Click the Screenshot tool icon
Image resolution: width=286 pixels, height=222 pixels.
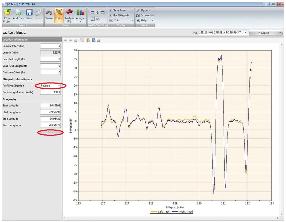(138, 16)
